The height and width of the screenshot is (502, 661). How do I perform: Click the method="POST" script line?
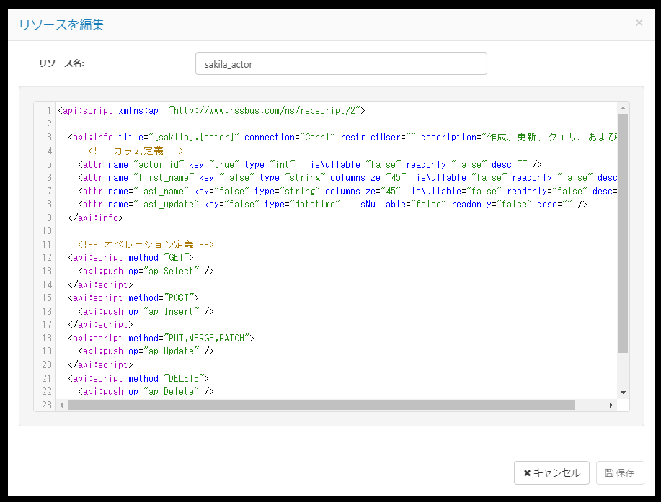click(133, 297)
